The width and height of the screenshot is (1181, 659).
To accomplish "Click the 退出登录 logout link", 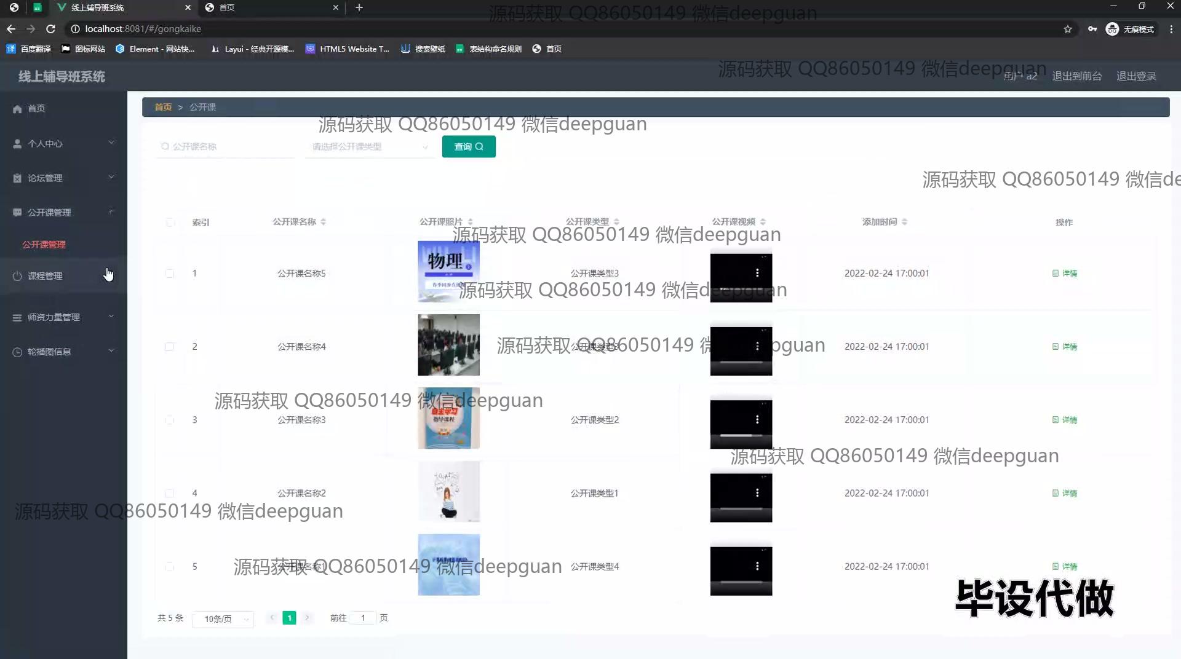I will [1136, 76].
